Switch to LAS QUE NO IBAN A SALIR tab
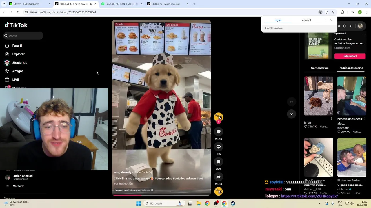The image size is (371, 208). (121, 4)
